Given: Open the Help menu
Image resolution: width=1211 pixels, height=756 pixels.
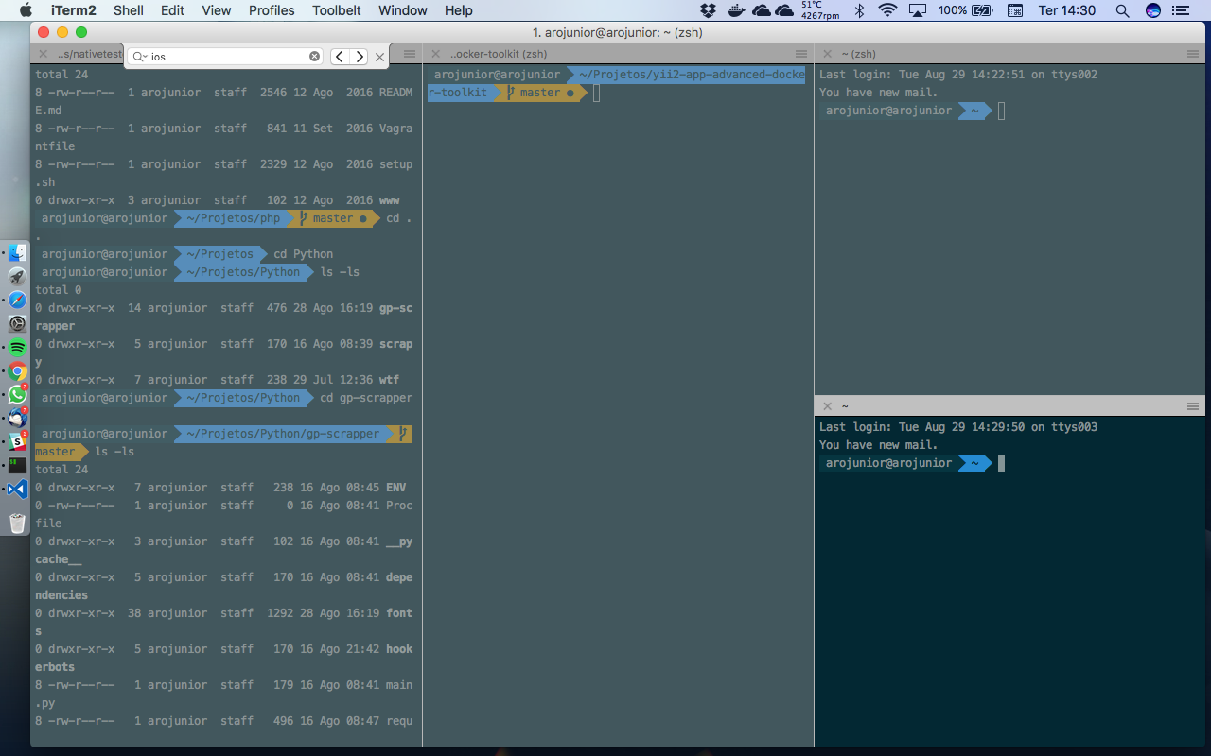Looking at the screenshot, I should pos(459,10).
